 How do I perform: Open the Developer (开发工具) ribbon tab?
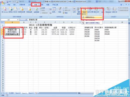coord(55,5)
